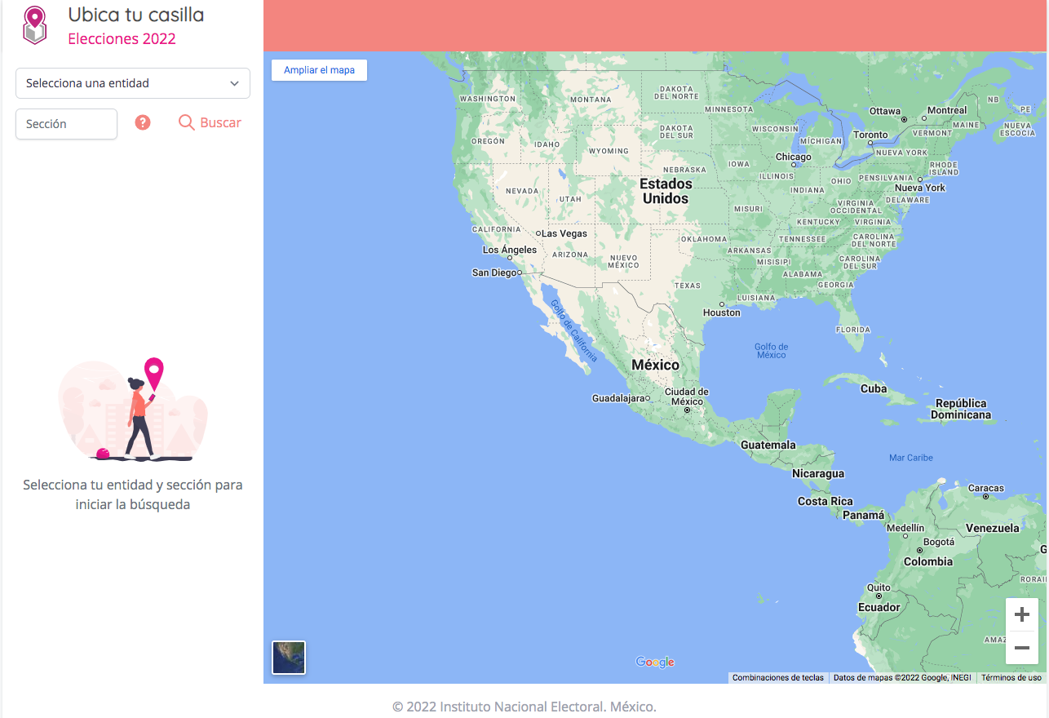
Task: Focus the Sección input field
Action: pyautogui.click(x=66, y=124)
